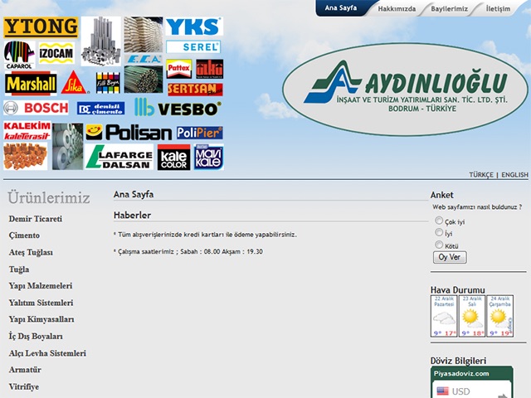Click the SEREL brand logo
This screenshot has width=531, height=398.
[193, 47]
